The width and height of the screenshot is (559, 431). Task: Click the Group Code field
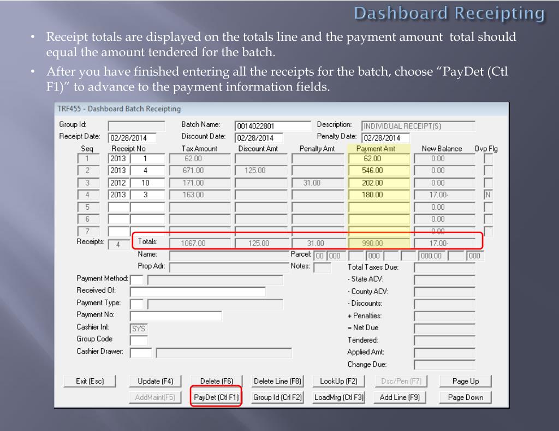(x=139, y=341)
